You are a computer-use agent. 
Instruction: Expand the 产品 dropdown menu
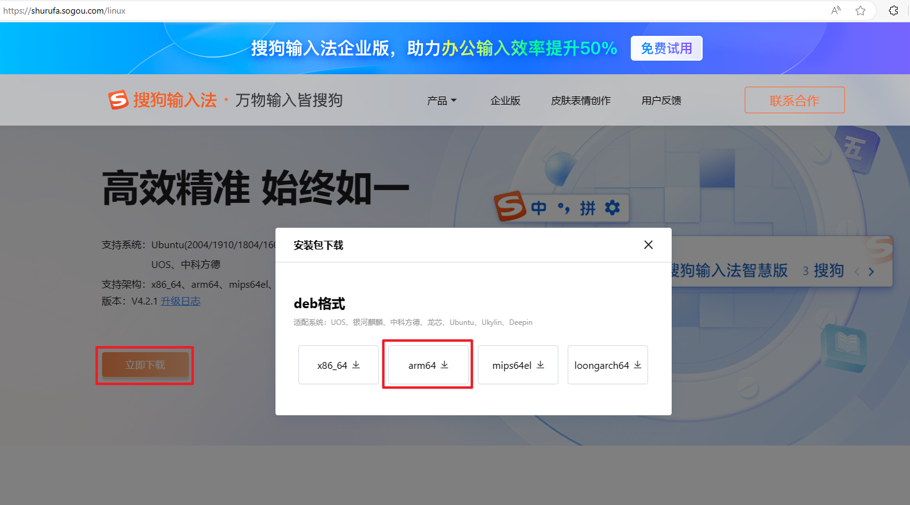pos(442,100)
